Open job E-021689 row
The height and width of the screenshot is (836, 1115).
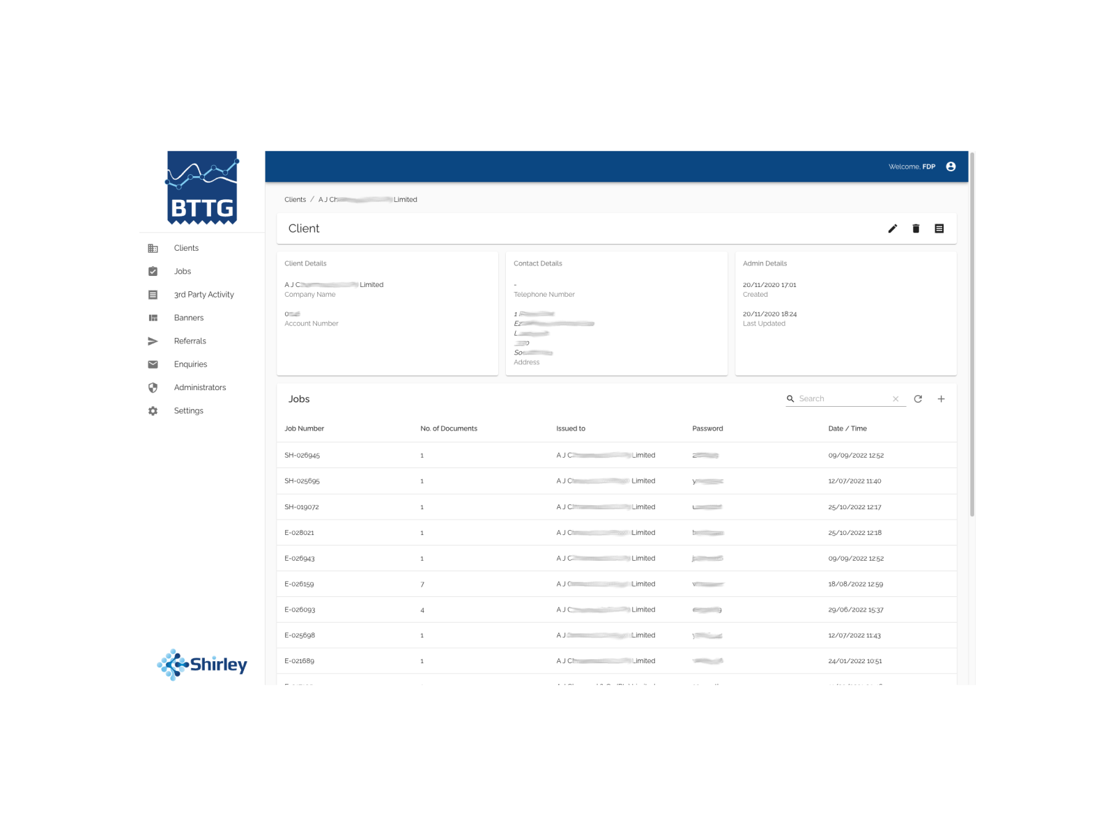pos(617,661)
